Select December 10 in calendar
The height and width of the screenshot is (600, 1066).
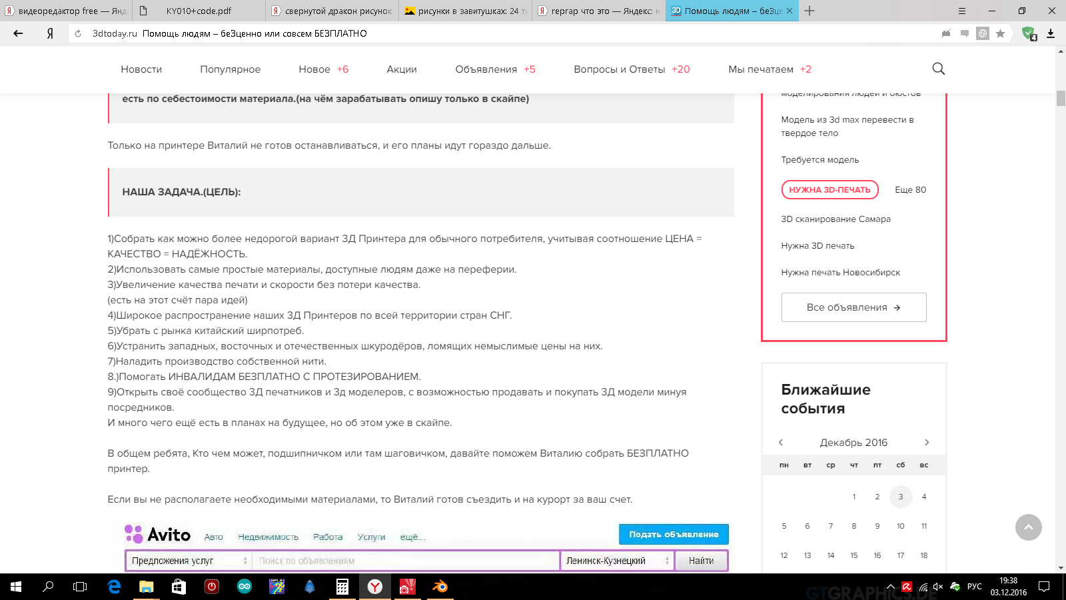click(901, 526)
